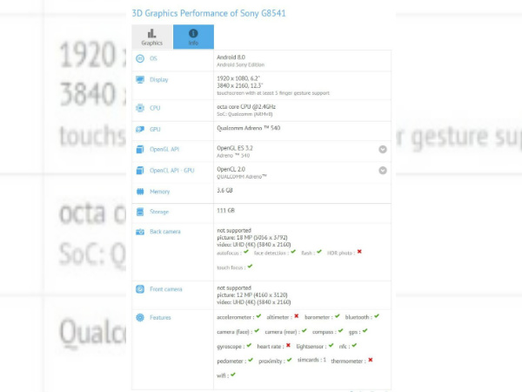Image resolution: width=522 pixels, height=392 pixels.
Task: Click the Storage label
Action: [x=159, y=212]
